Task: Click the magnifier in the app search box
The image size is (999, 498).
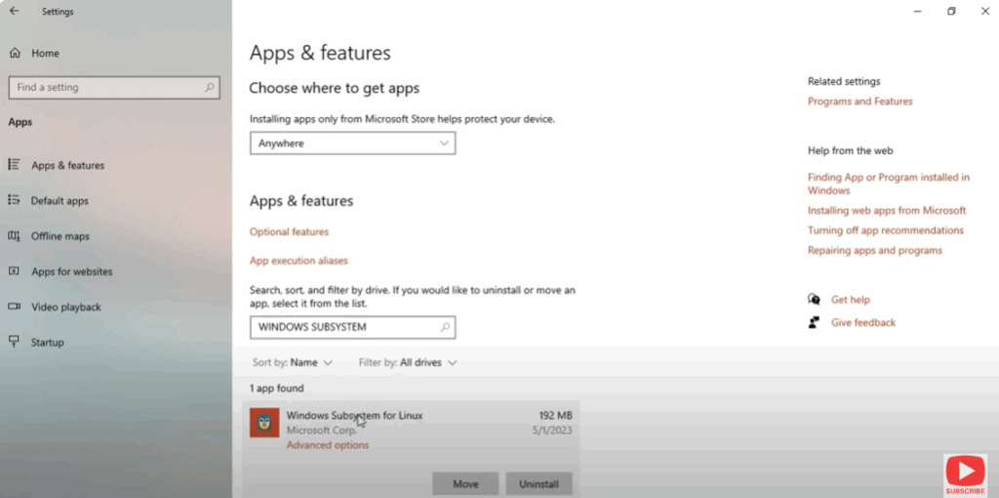Action: pyautogui.click(x=445, y=327)
